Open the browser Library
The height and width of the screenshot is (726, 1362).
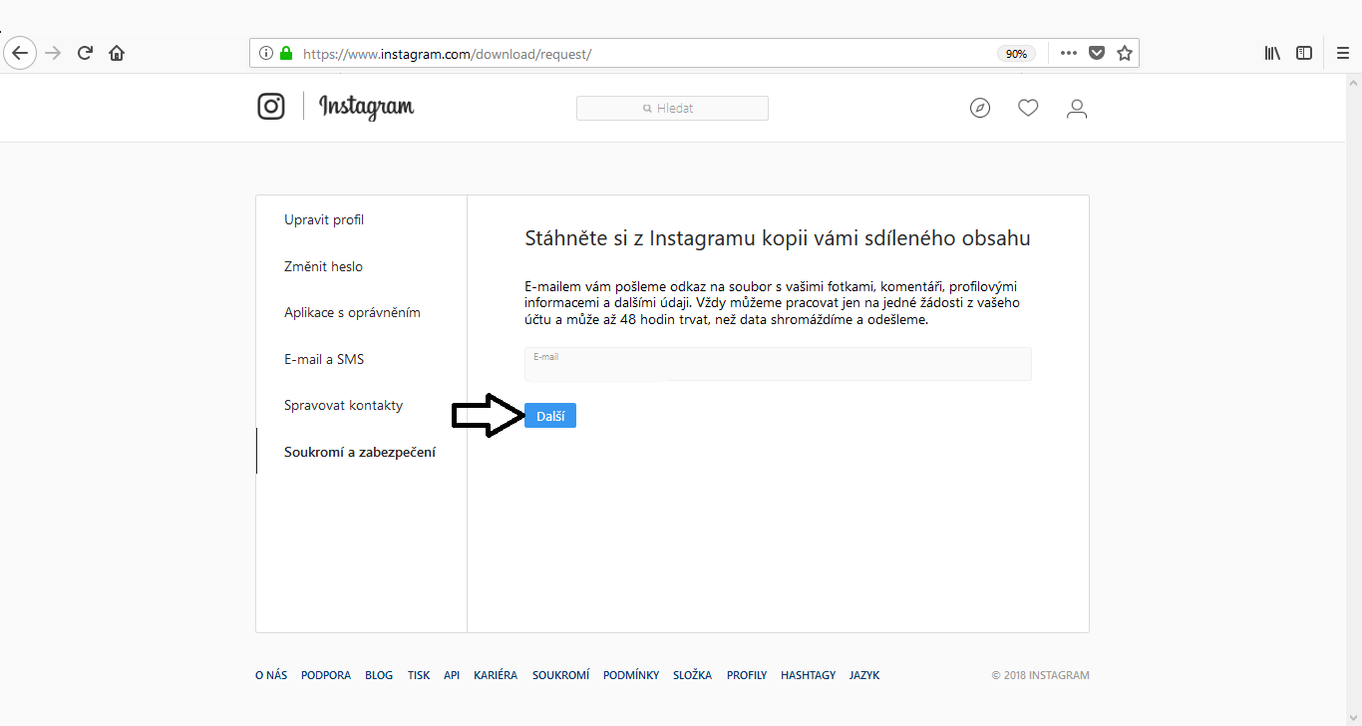point(1272,54)
